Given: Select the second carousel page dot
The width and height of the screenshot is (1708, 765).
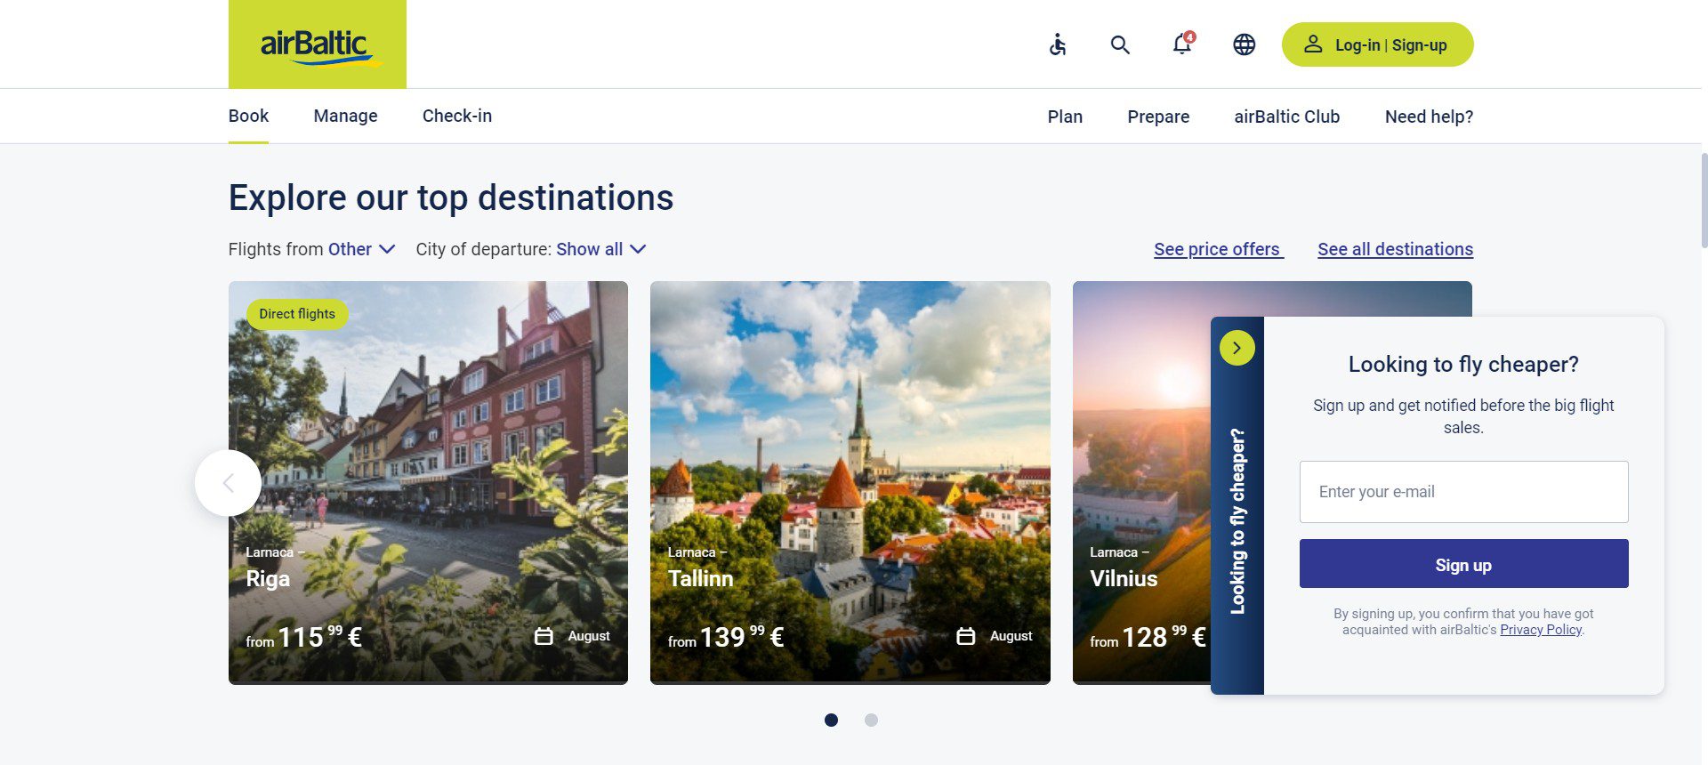Looking at the screenshot, I should [871, 720].
